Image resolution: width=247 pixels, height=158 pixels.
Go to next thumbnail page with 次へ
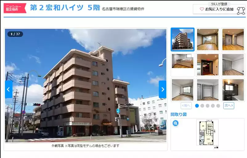228,106
